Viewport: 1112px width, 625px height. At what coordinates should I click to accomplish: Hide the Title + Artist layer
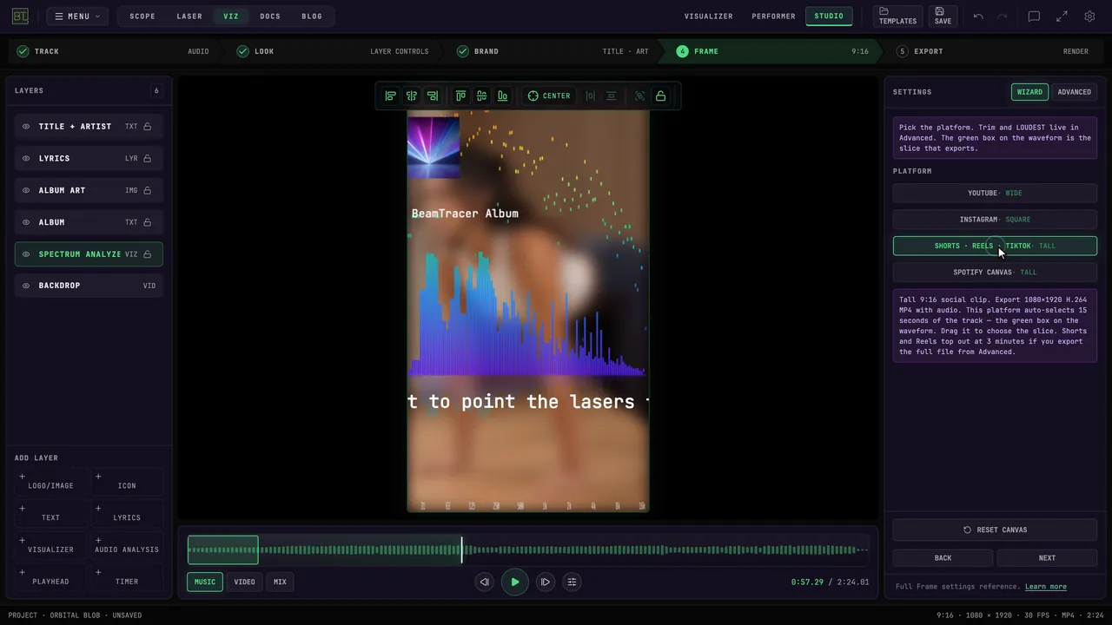click(x=26, y=127)
